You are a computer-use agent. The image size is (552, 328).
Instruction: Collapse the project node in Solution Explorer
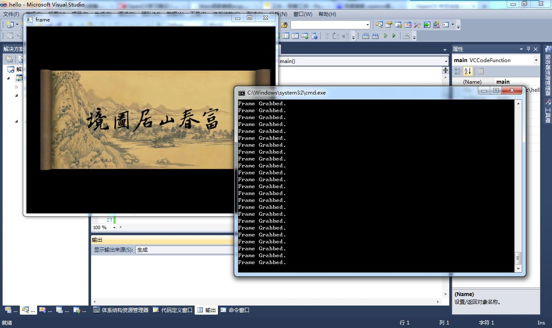[8, 78]
